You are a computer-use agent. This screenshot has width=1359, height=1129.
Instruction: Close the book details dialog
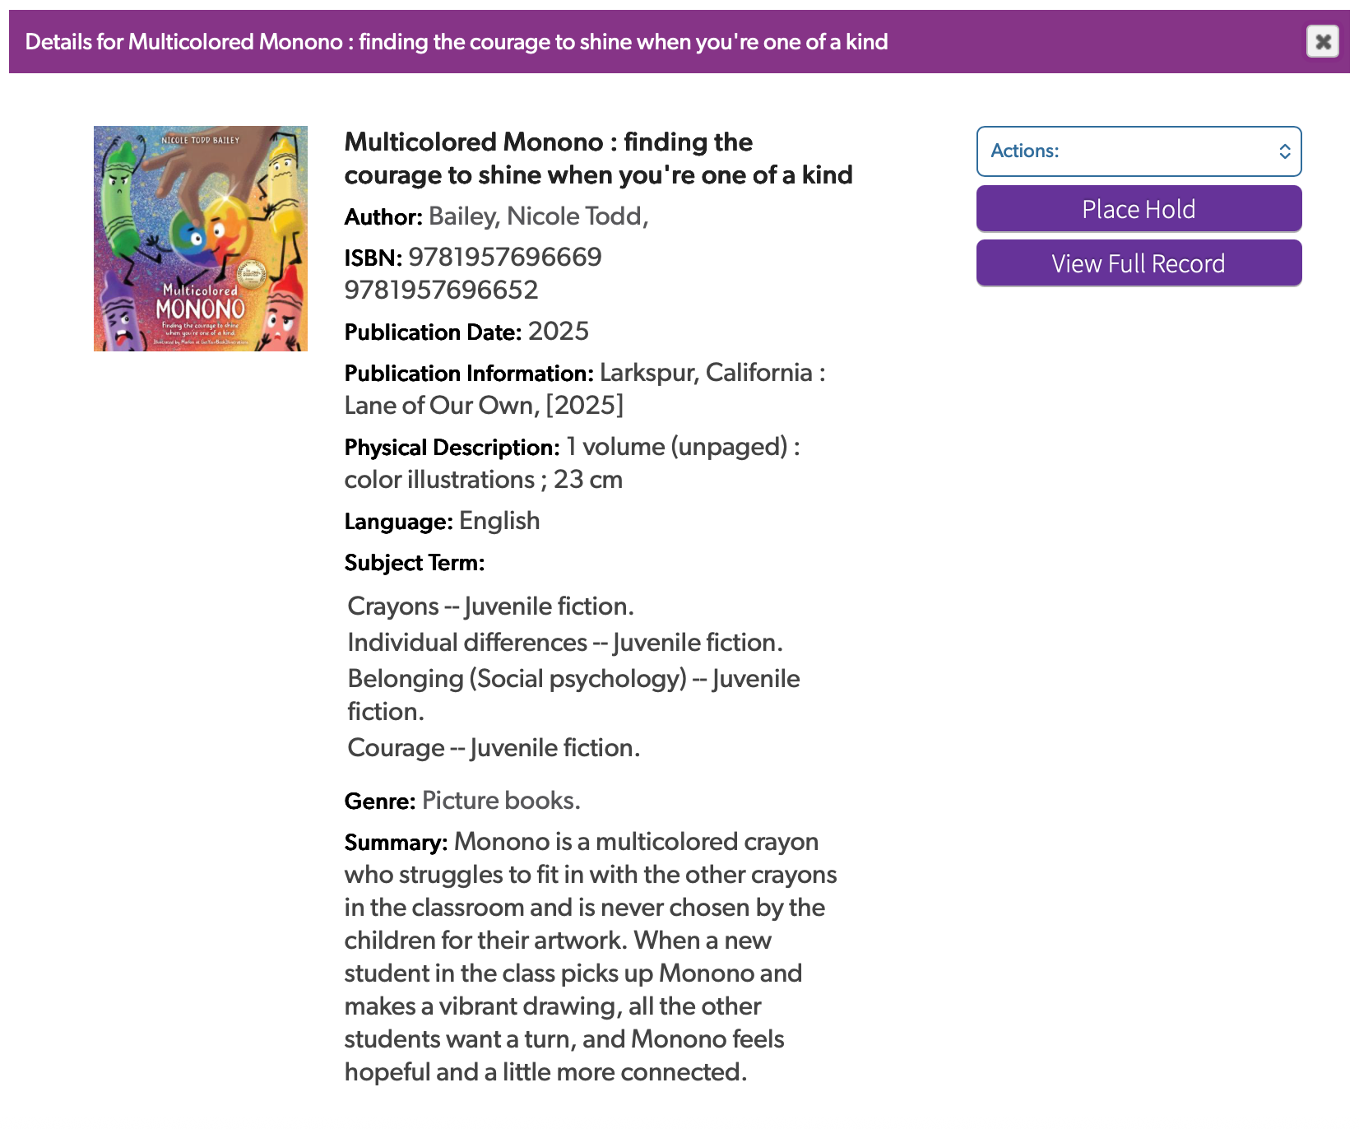point(1323,41)
